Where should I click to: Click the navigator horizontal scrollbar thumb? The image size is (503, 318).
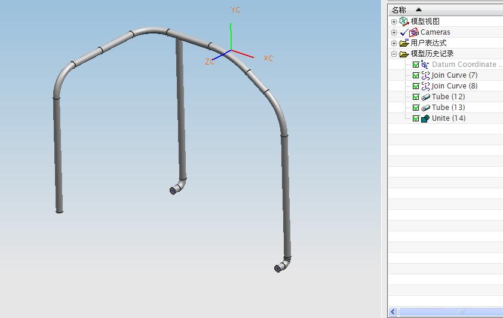pyautogui.click(x=450, y=311)
